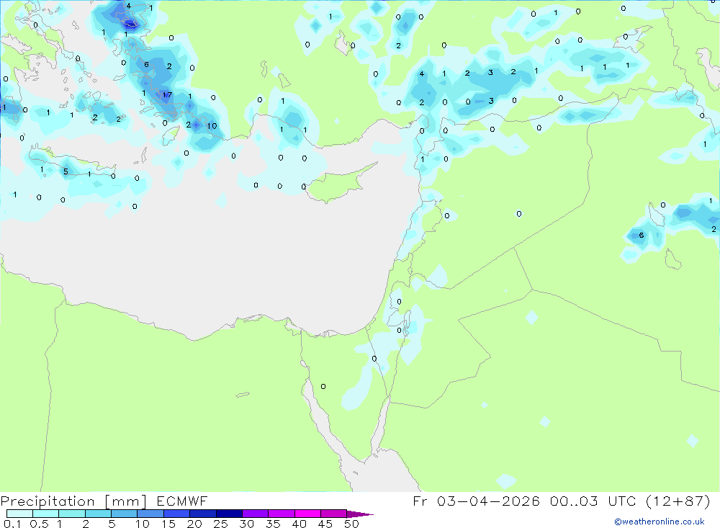Viewport: 720px width, 528px height.
Task: Click the '50' legend scale label
Action: (351, 524)
